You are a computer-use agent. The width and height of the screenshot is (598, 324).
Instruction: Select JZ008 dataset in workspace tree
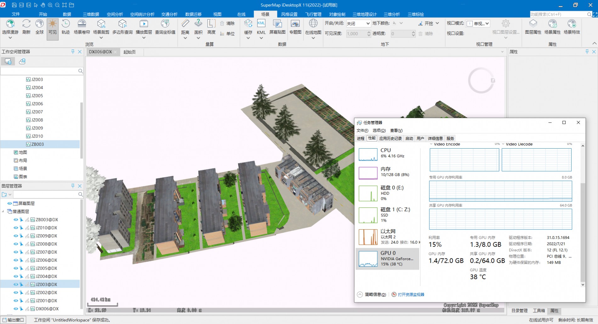click(37, 120)
